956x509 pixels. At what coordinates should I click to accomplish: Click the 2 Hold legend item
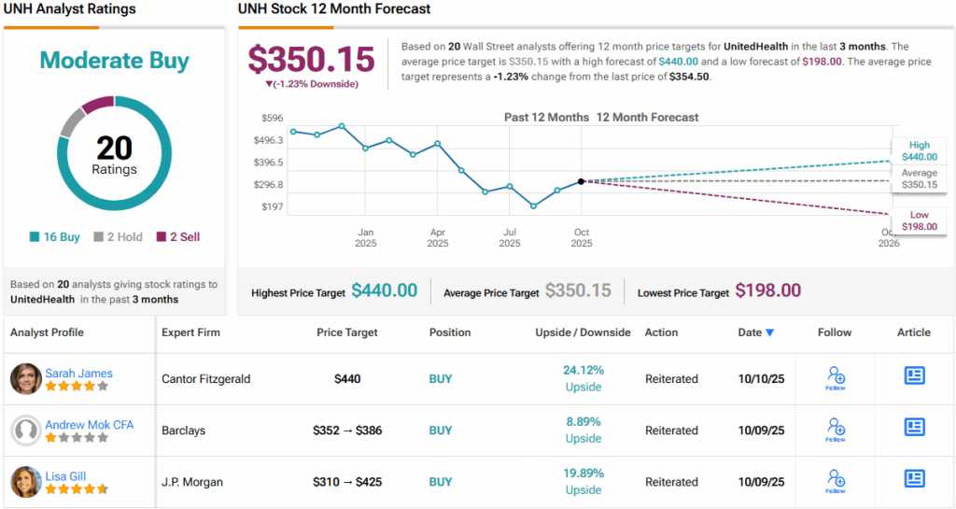118,237
